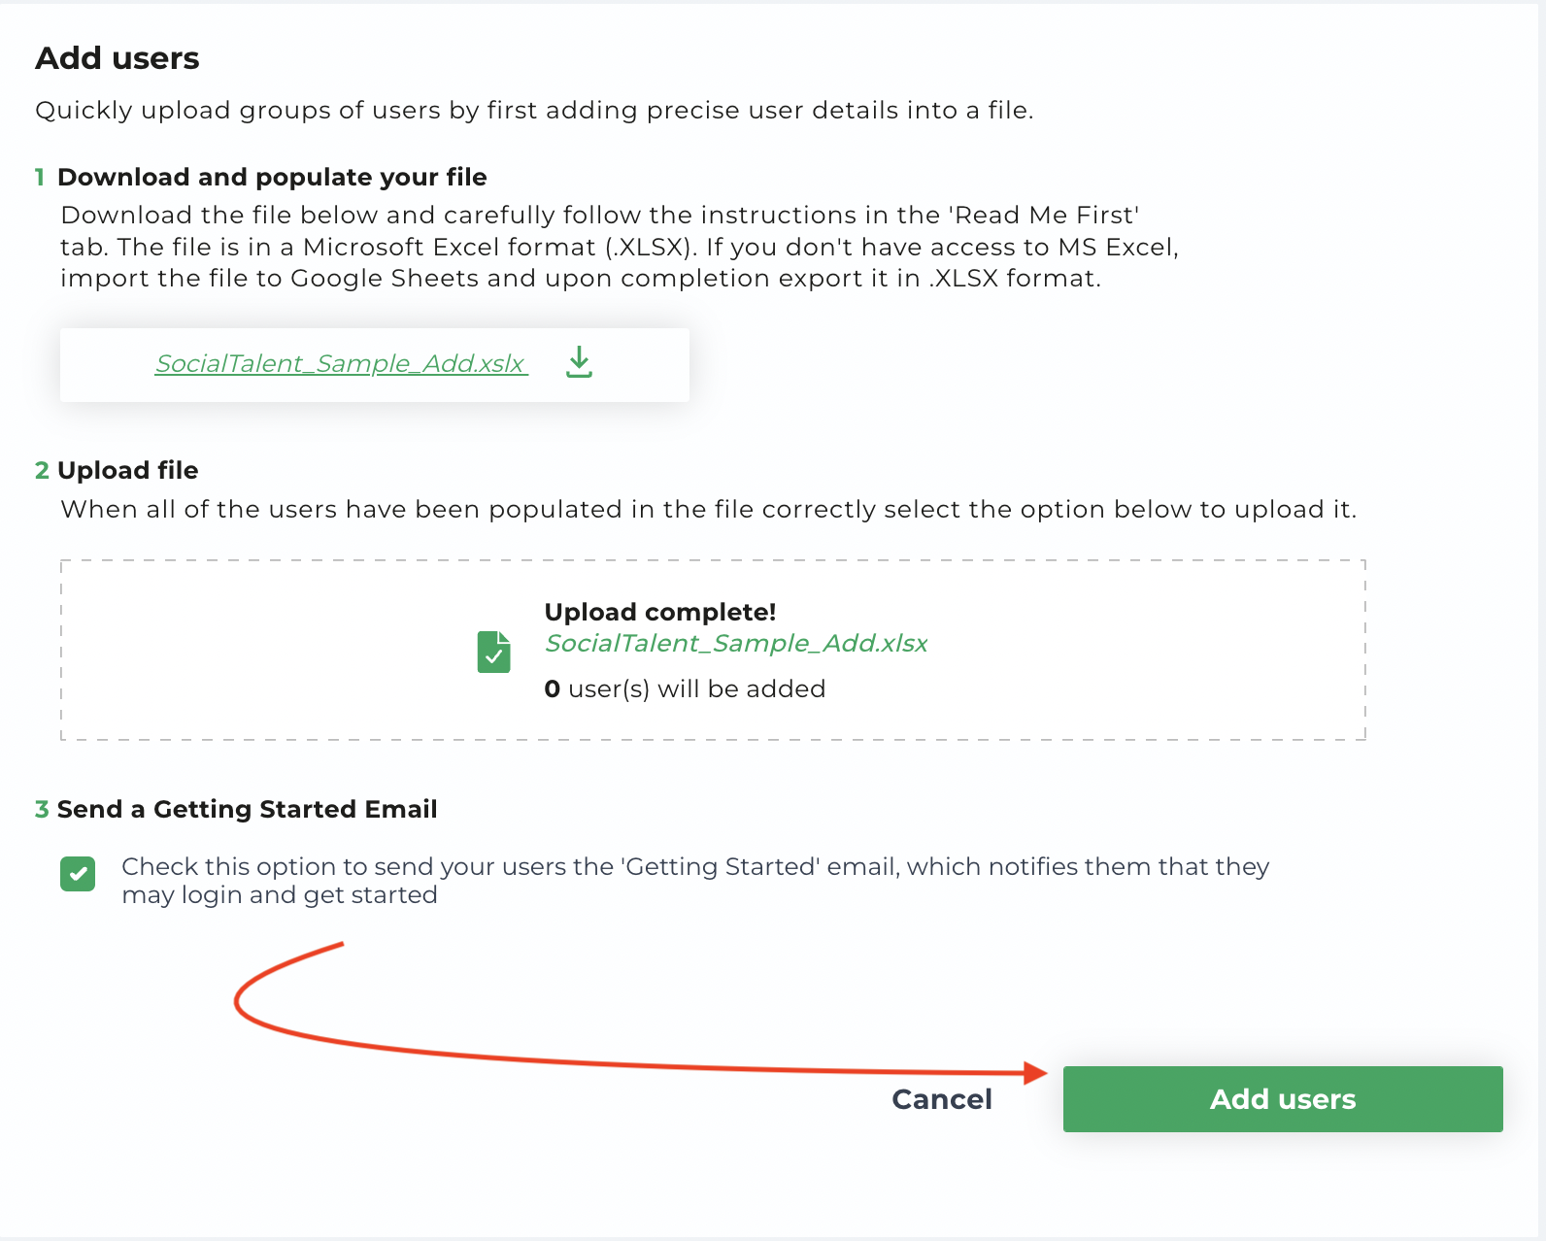1546x1241 pixels.
Task: Click the 'Send a Getting Started Email' heading
Action: (x=248, y=809)
